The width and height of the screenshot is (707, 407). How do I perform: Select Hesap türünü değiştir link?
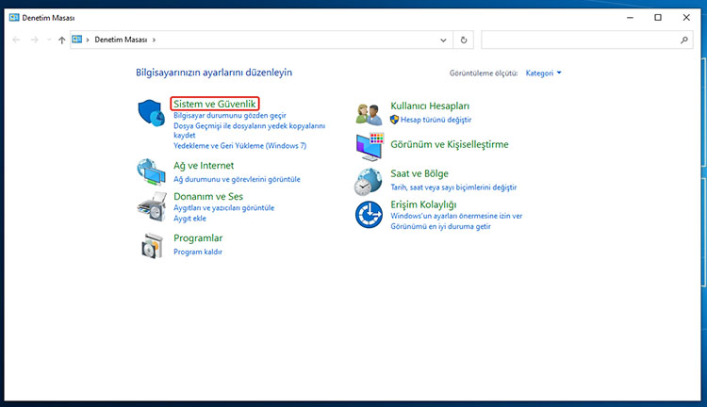(x=435, y=120)
